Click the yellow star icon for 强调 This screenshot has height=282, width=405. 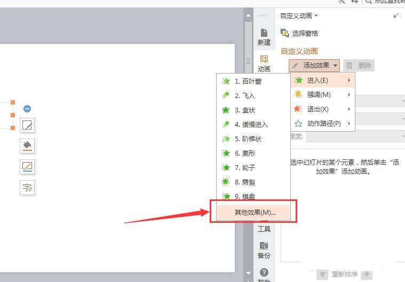click(298, 94)
